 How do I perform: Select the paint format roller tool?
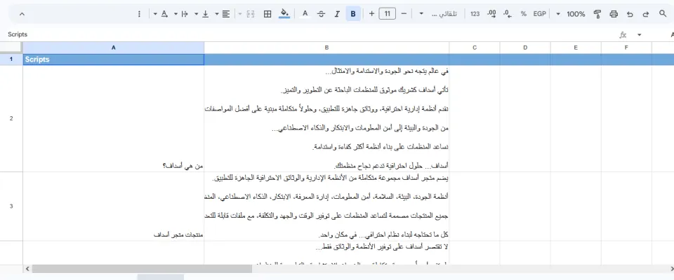pyautogui.click(x=597, y=14)
